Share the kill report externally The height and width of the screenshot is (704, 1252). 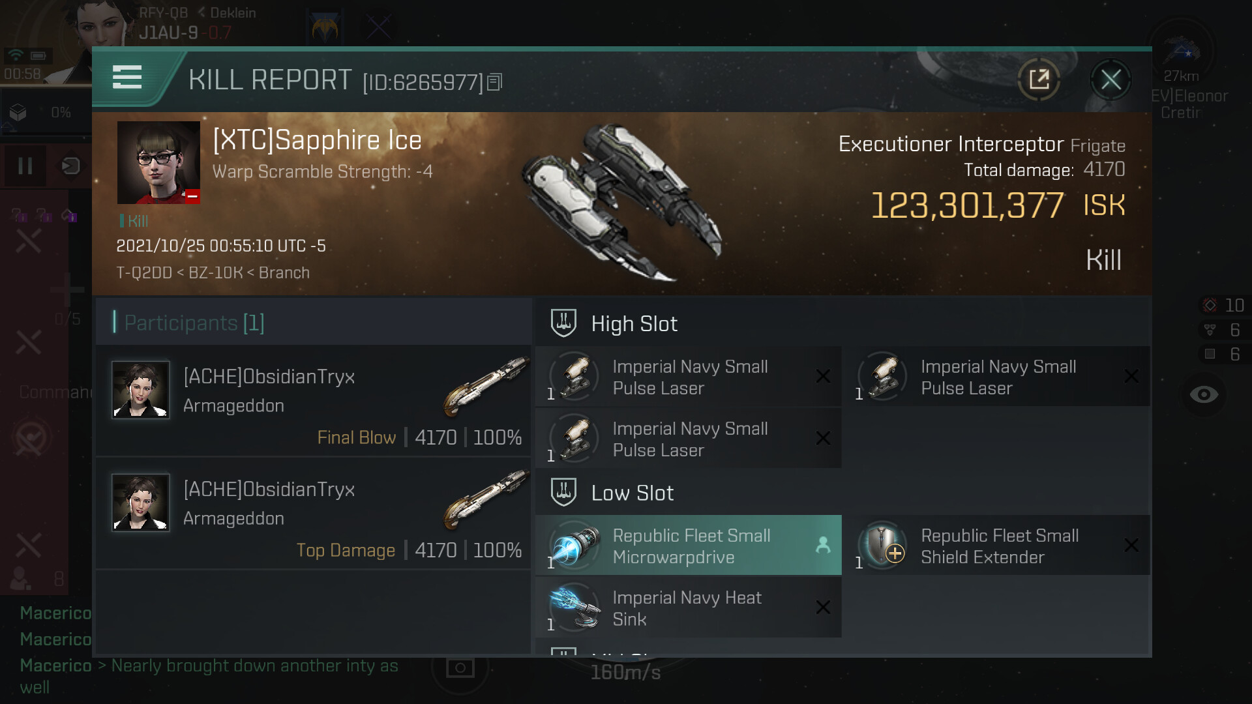1039,80
